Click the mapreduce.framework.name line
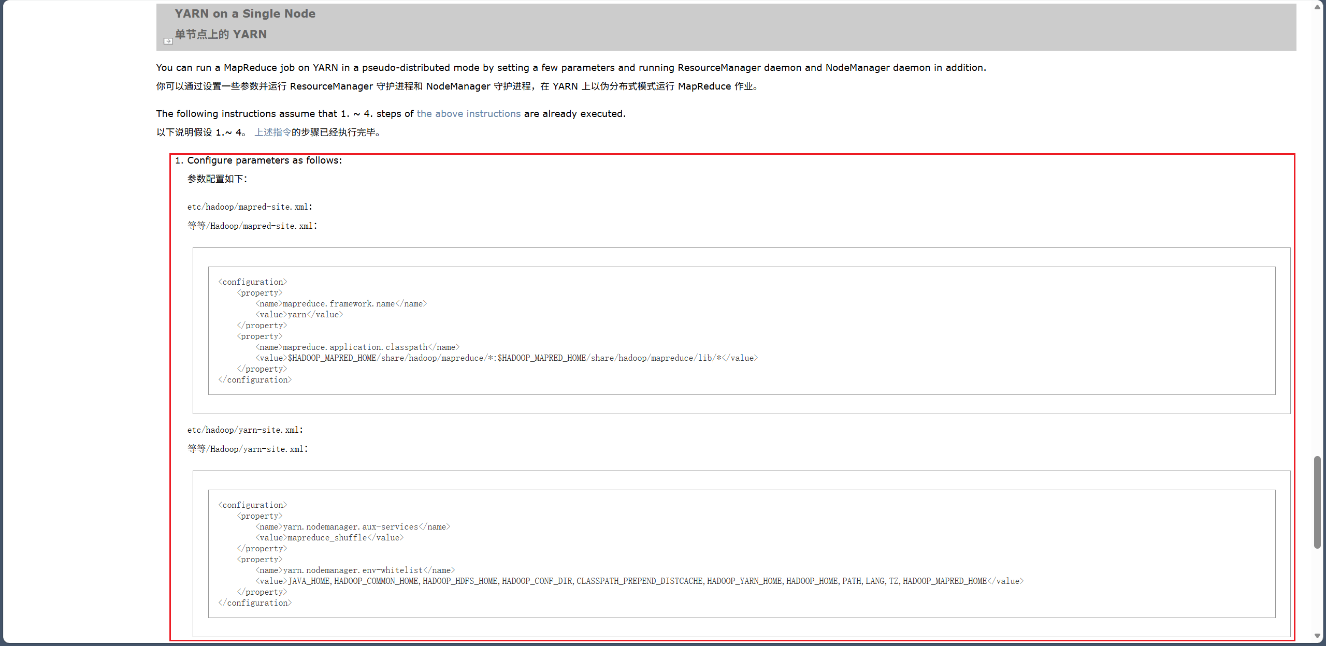The image size is (1326, 646). coord(341,304)
